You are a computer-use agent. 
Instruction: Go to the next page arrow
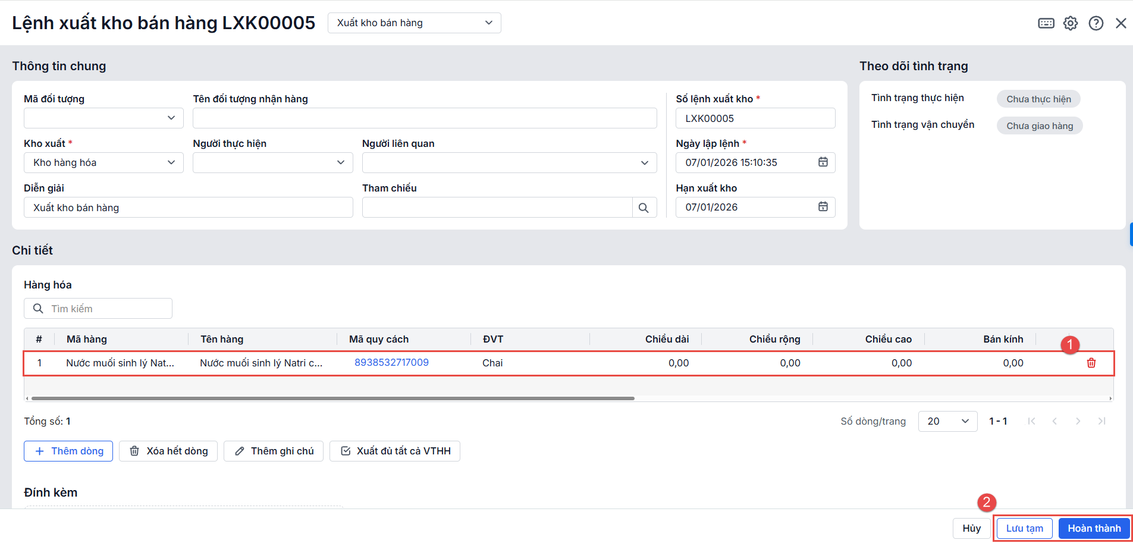1078,421
